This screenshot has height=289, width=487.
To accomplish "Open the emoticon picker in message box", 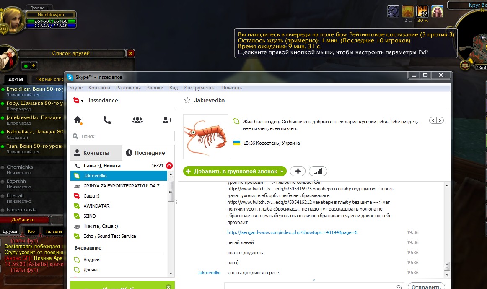I will (399, 287).
